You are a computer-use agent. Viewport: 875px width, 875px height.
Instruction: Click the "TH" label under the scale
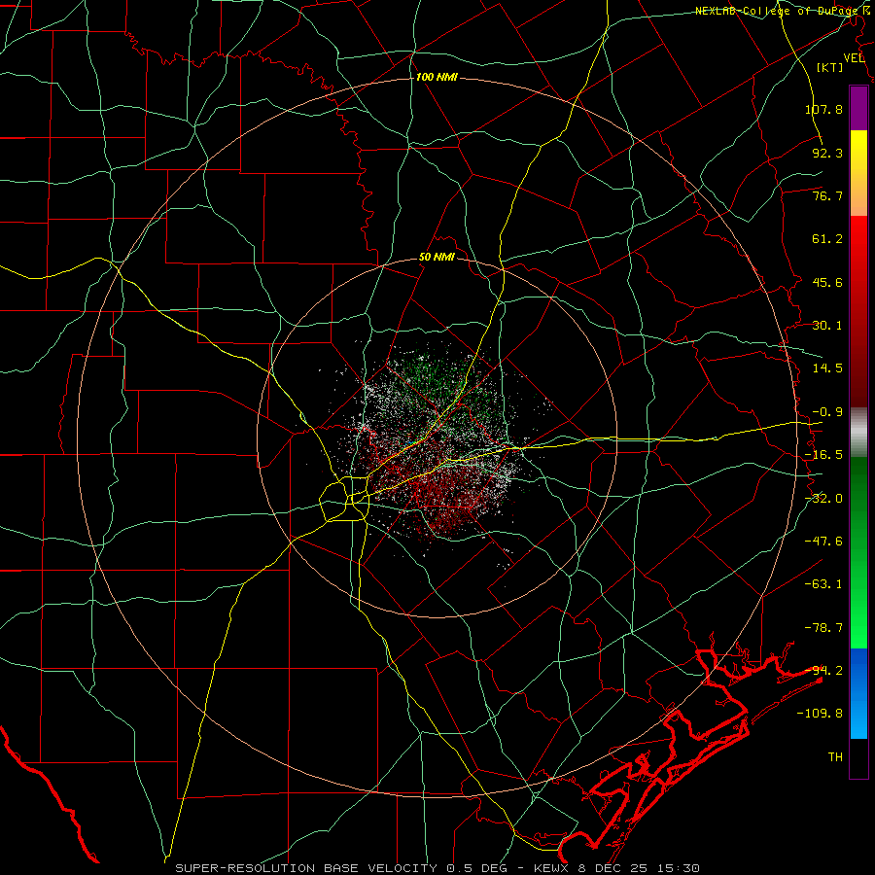point(835,757)
